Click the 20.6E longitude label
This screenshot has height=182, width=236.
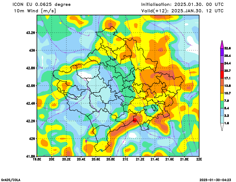(x=96, y=159)
